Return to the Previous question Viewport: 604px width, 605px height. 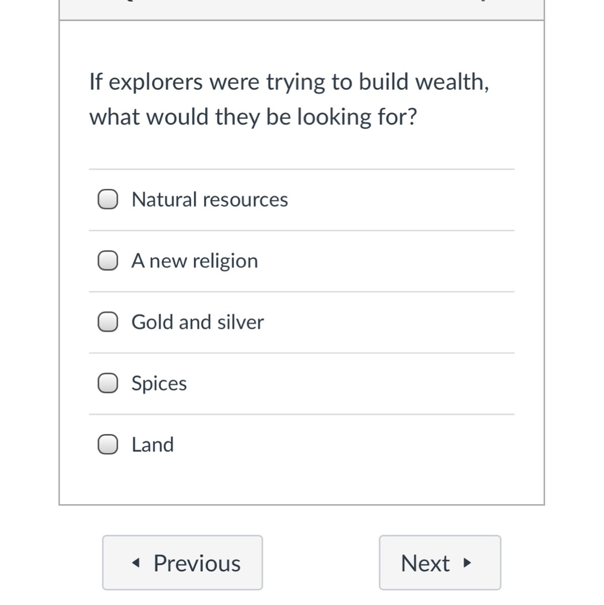point(183,563)
